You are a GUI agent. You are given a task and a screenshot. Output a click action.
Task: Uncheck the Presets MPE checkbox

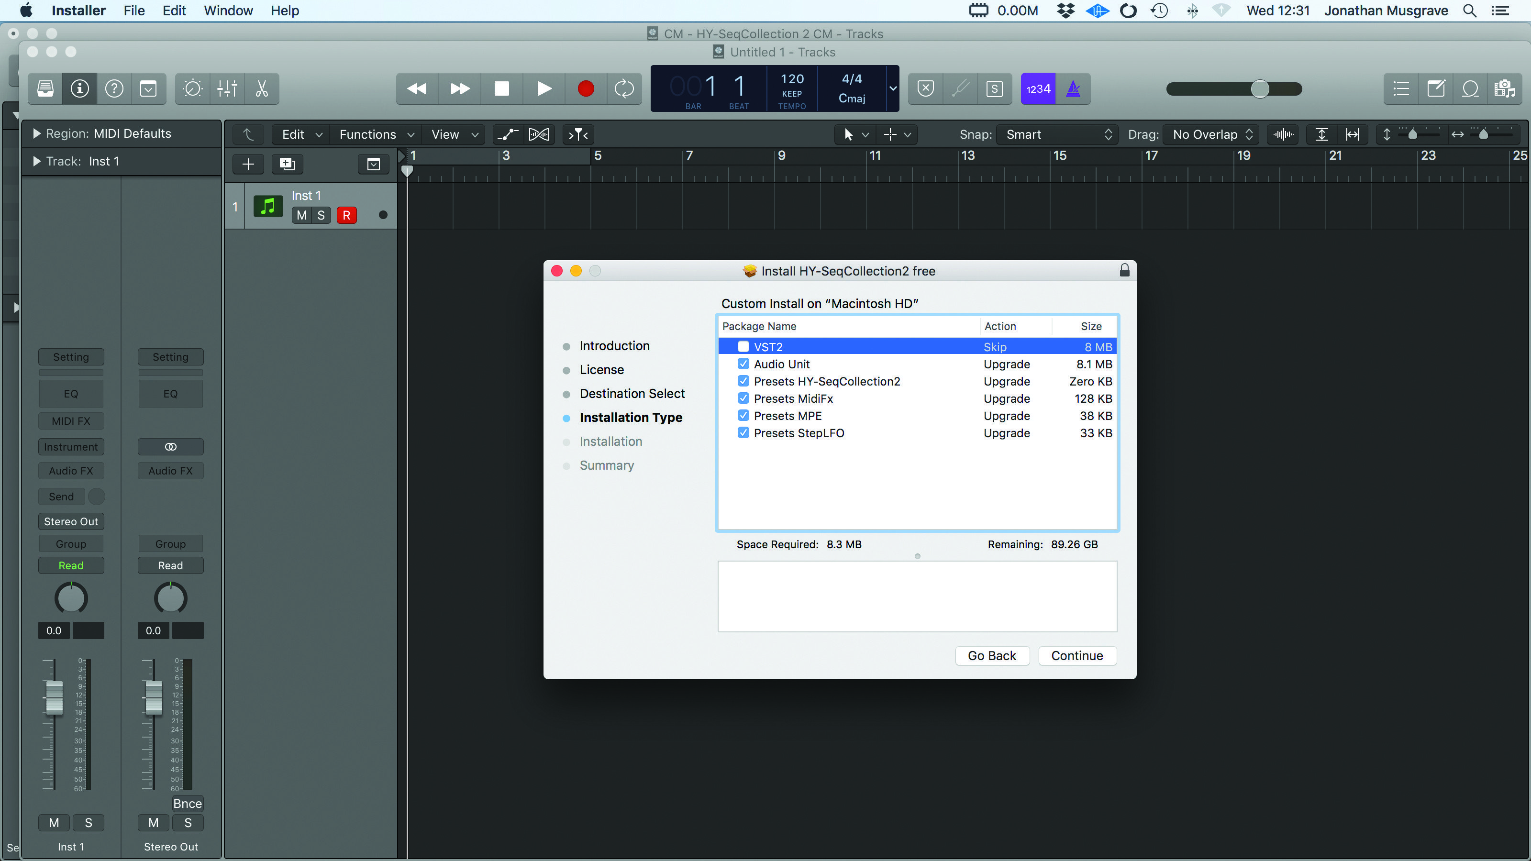click(743, 415)
